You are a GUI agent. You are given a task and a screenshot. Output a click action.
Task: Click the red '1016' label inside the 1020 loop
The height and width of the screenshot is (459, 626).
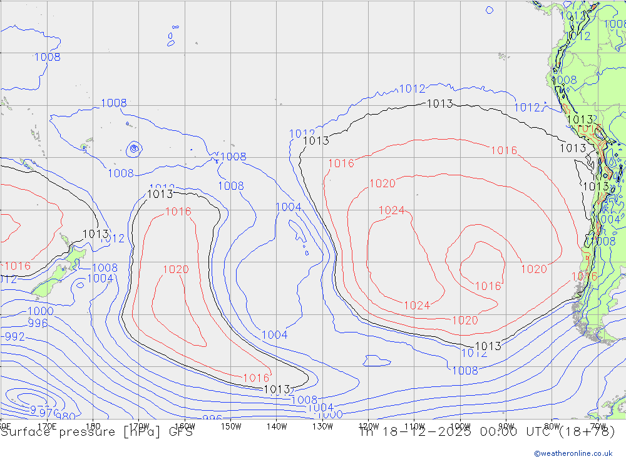pos(488,286)
